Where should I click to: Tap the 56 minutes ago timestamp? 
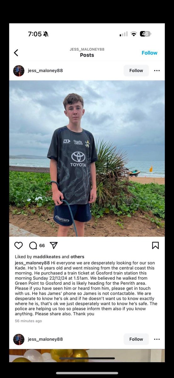(x=28, y=321)
